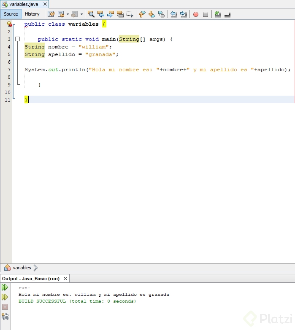Select the variables.java editor tab
295x330 pixels.
click(x=24, y=4)
